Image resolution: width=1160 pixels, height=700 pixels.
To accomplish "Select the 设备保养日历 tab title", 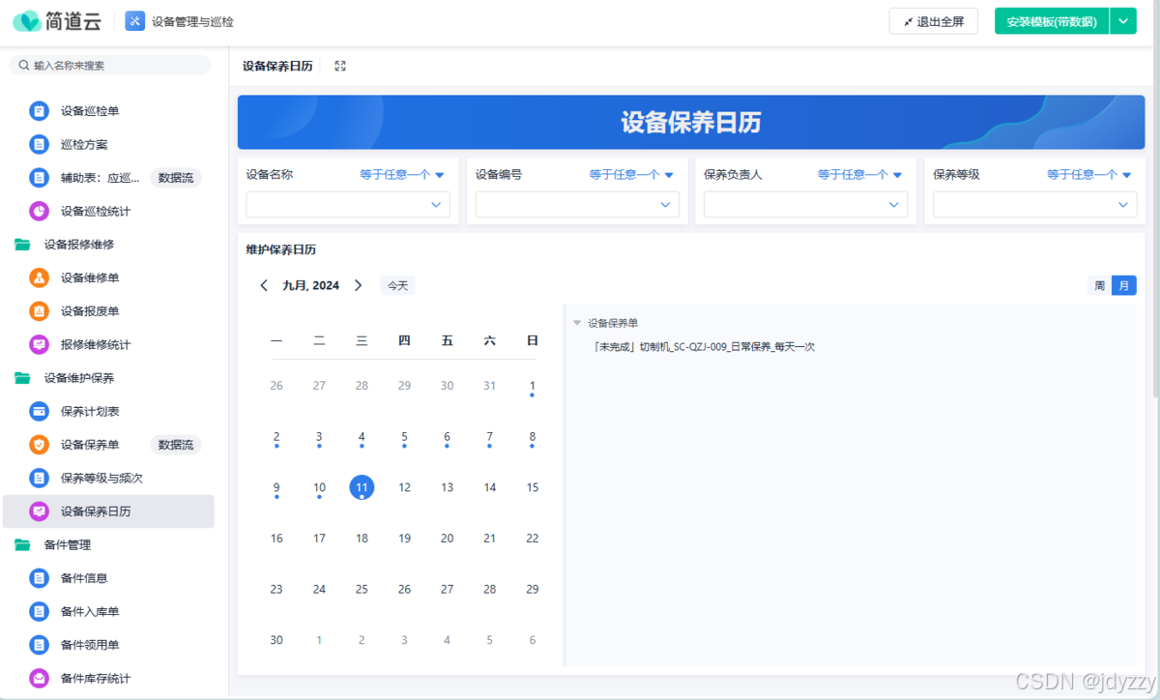I will [277, 66].
